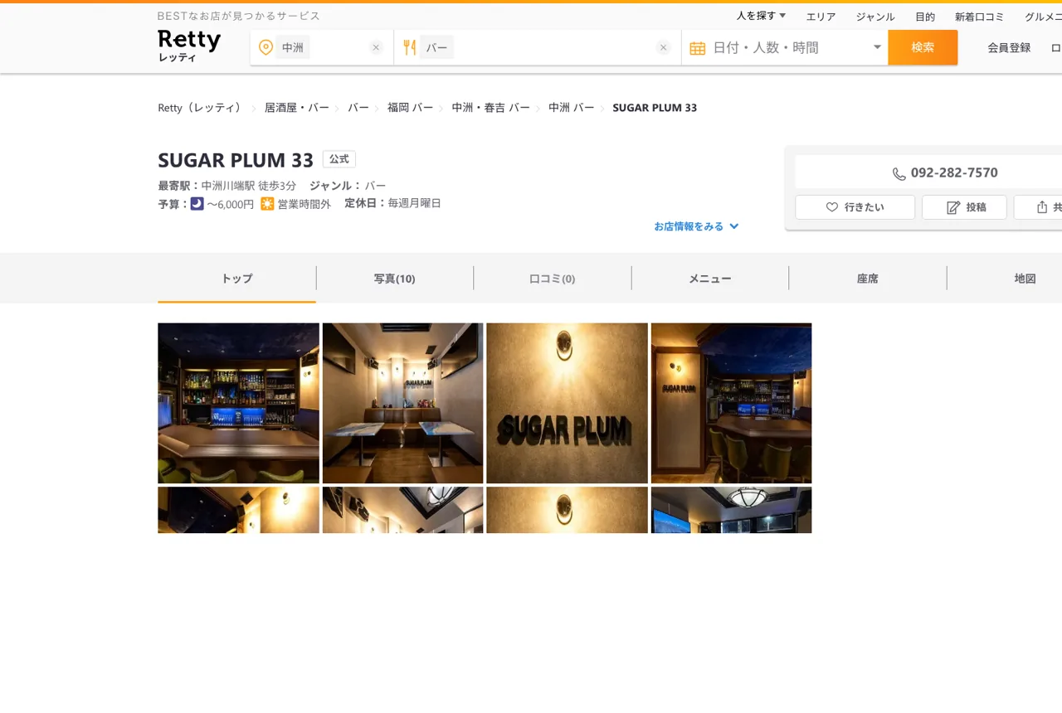Clear the バー genre field
This screenshot has height=713, width=1062.
tap(663, 47)
